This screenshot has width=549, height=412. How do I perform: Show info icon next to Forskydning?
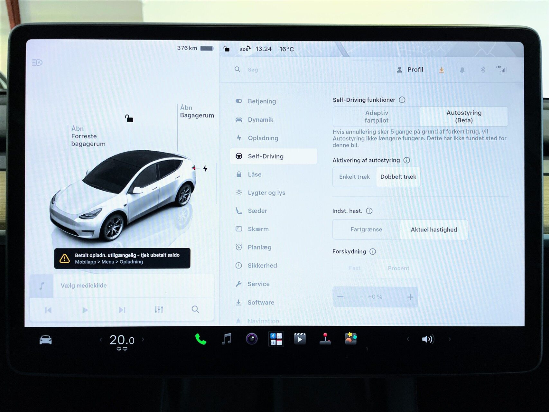coord(373,251)
